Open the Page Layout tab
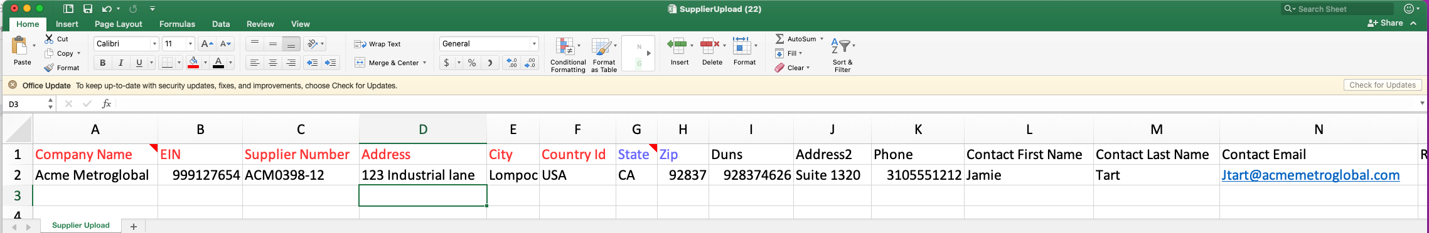Viewport: 1429px width, 233px height. pyautogui.click(x=119, y=24)
